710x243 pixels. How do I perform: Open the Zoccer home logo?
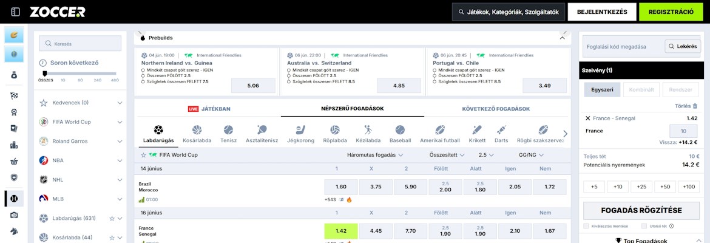58,12
